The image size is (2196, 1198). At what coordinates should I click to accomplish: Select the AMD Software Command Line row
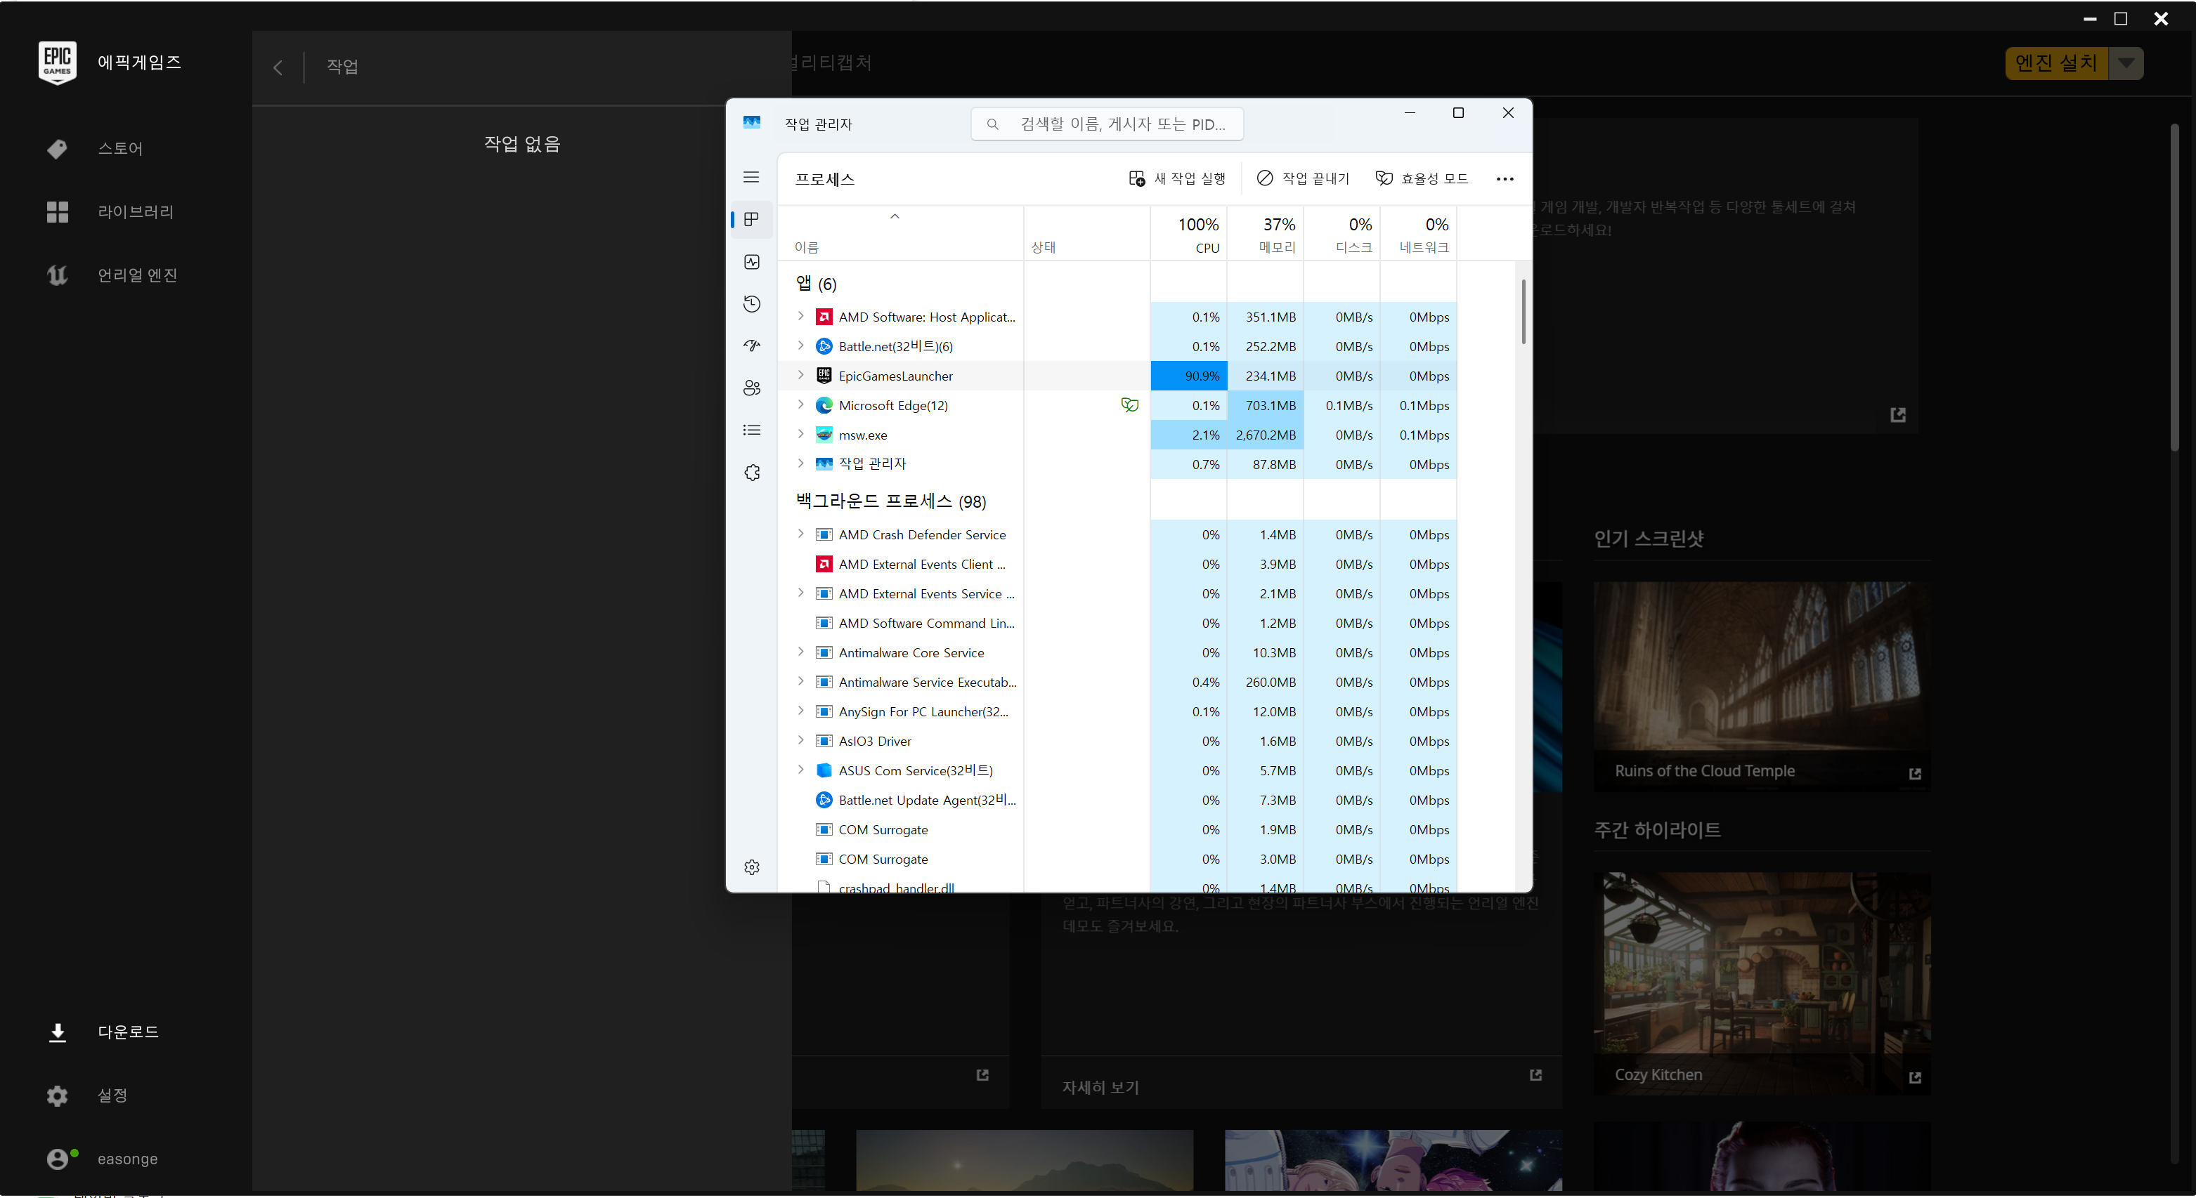1119,623
